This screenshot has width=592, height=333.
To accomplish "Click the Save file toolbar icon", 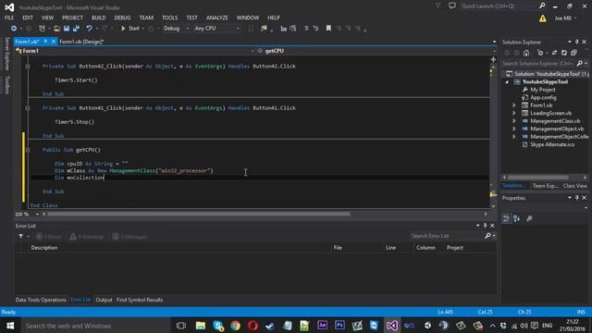I will point(67,29).
